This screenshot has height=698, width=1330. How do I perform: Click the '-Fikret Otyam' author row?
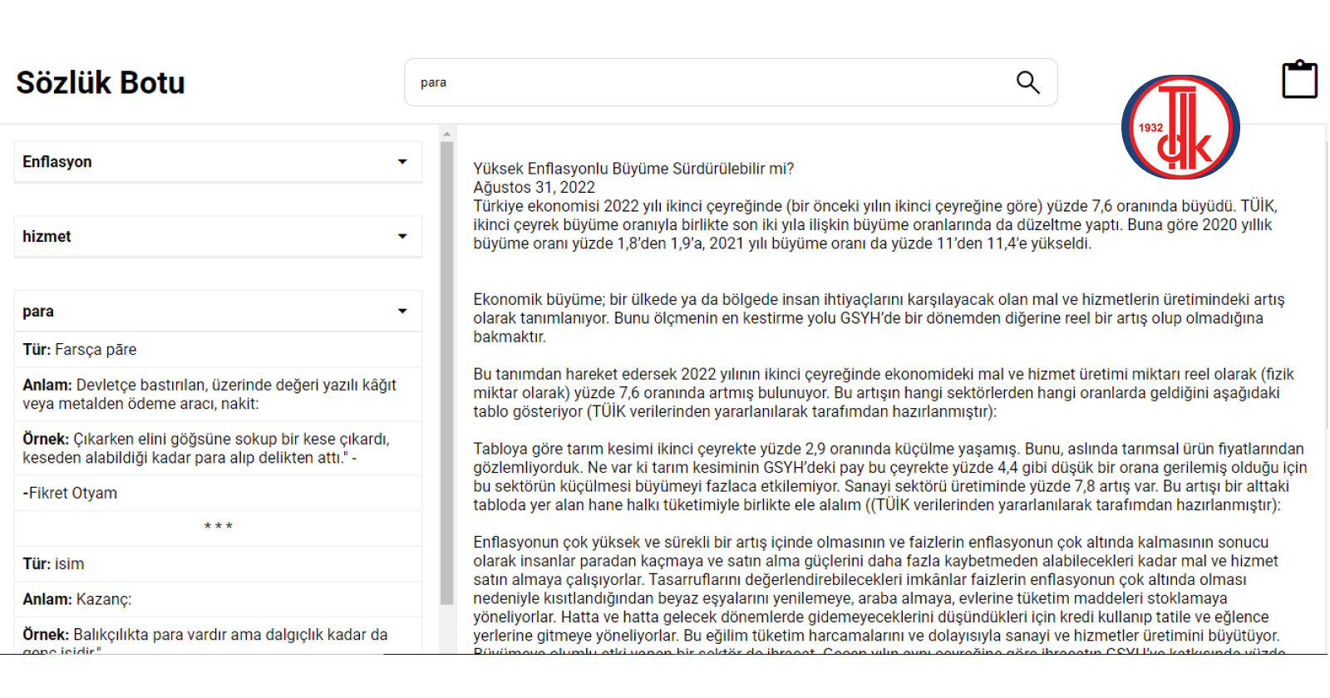pyautogui.click(x=218, y=494)
